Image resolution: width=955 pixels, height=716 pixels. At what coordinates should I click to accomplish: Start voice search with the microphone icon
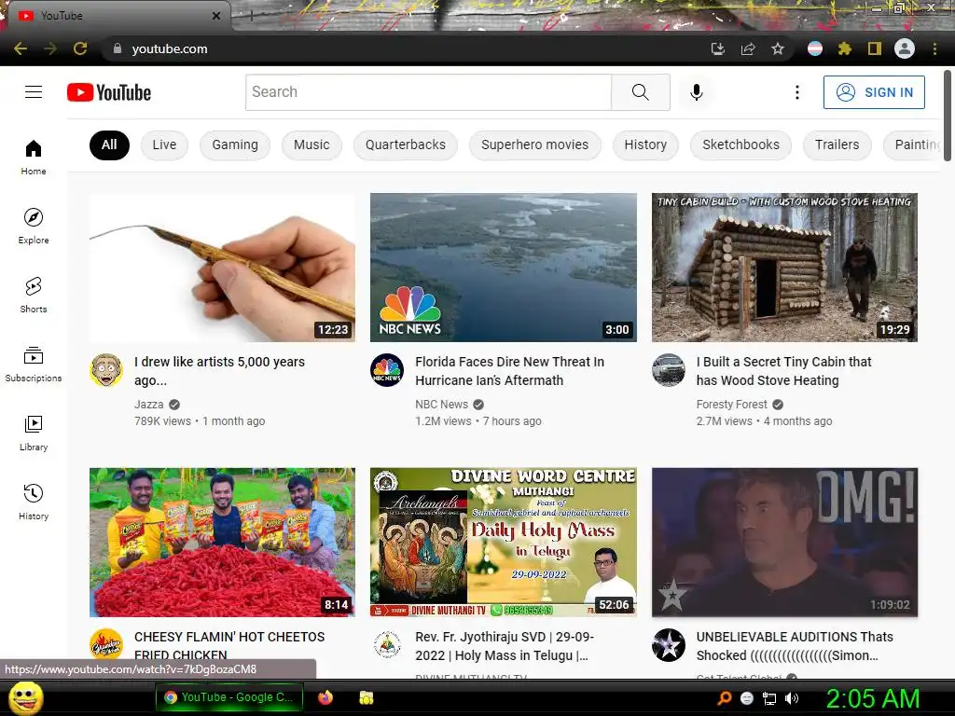coord(696,92)
